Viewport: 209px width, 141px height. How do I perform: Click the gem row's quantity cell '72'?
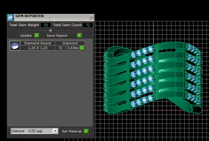tap(60, 48)
